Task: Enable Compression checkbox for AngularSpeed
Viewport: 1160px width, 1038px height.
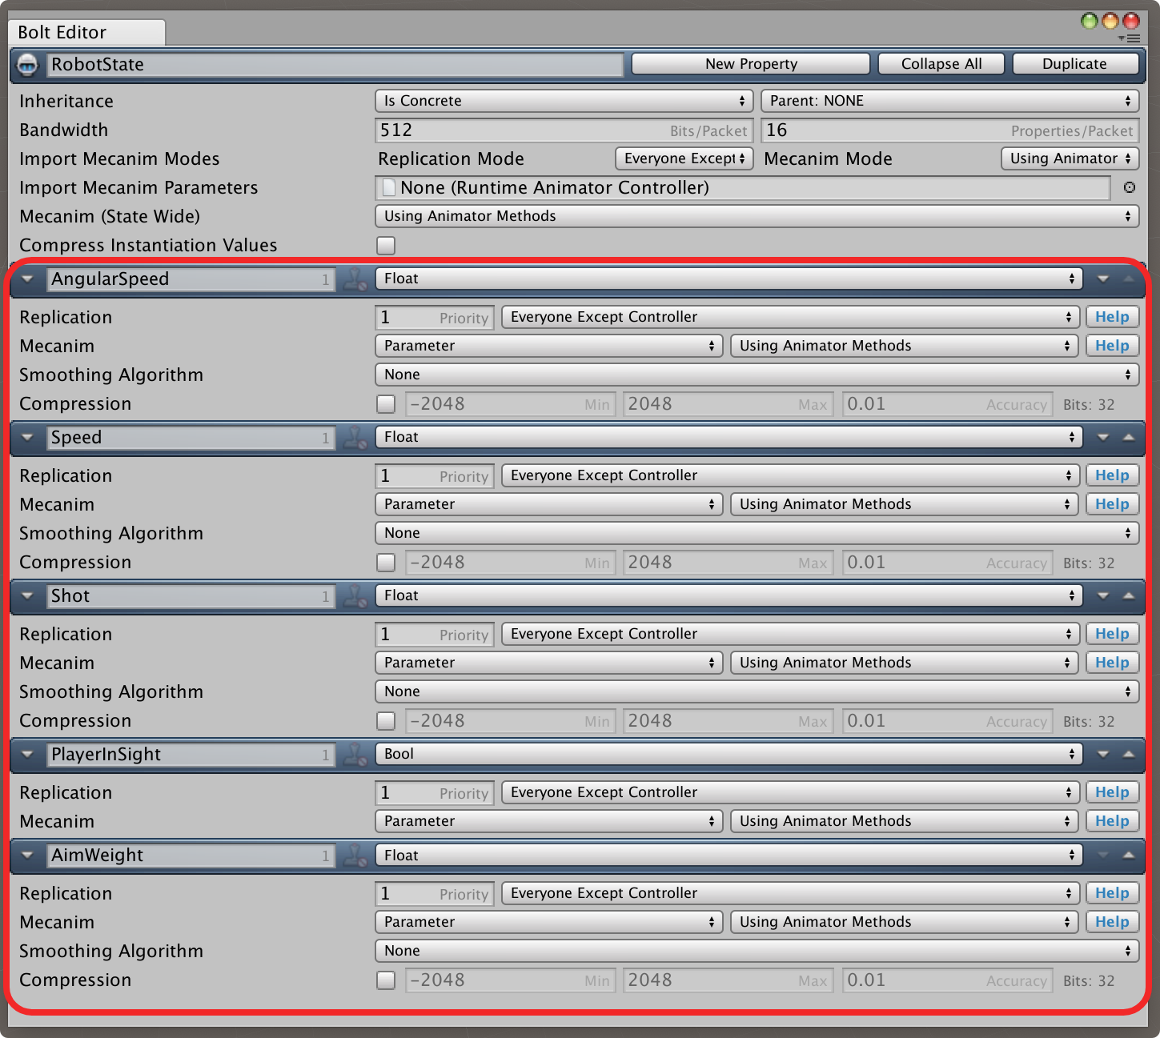Action: 386,404
